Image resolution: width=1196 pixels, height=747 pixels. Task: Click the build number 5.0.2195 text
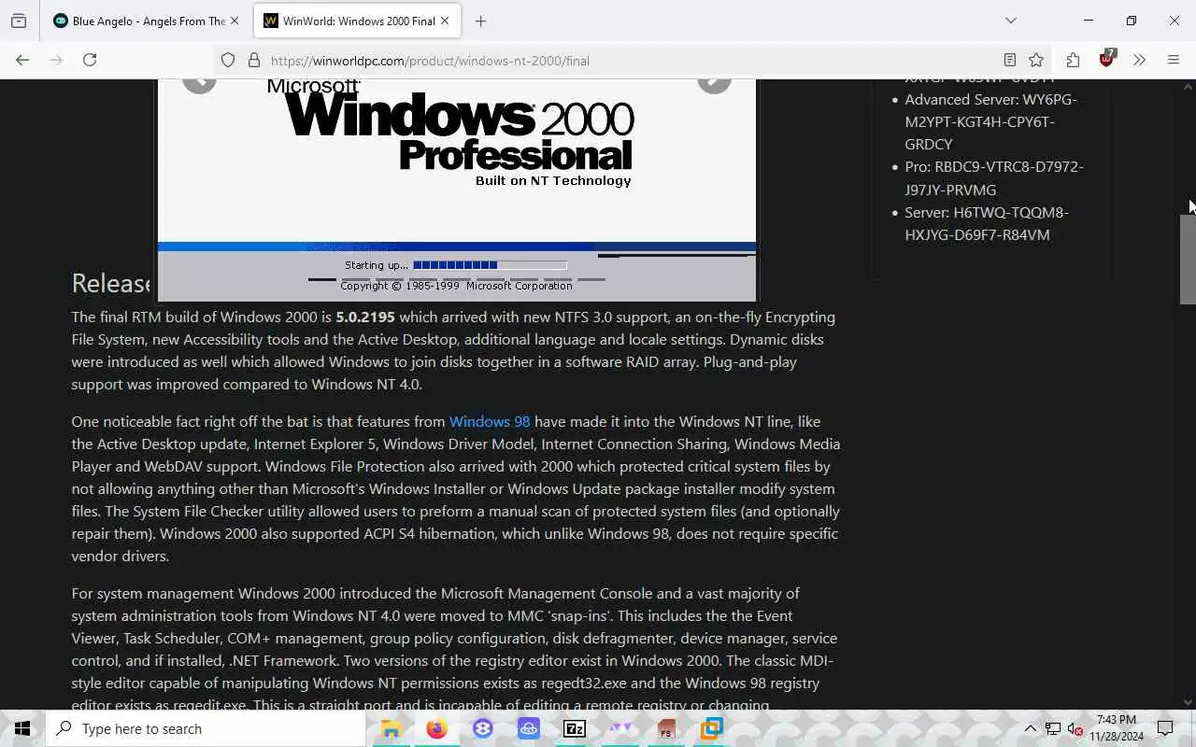coord(365,317)
